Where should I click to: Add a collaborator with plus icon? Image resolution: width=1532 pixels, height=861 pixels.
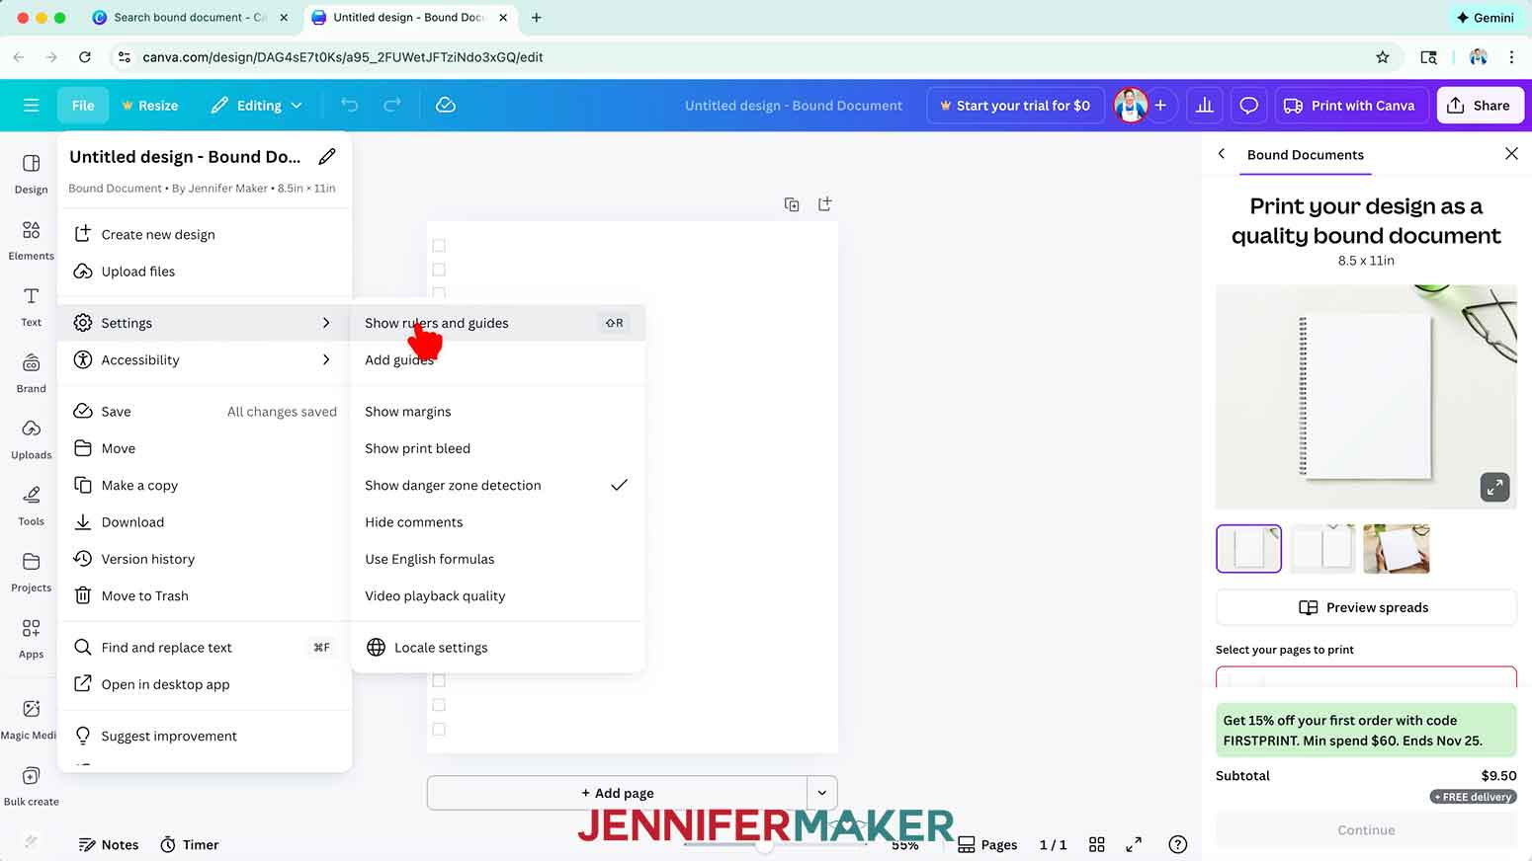(x=1160, y=105)
